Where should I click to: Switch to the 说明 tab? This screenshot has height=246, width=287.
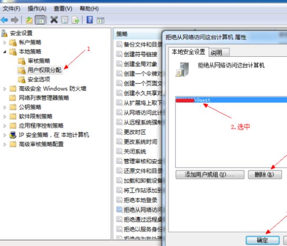(216, 53)
